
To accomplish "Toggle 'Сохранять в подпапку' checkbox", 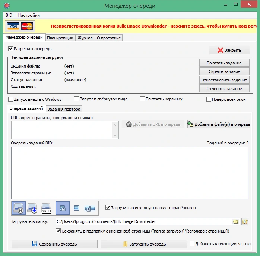I will click(58, 231).
